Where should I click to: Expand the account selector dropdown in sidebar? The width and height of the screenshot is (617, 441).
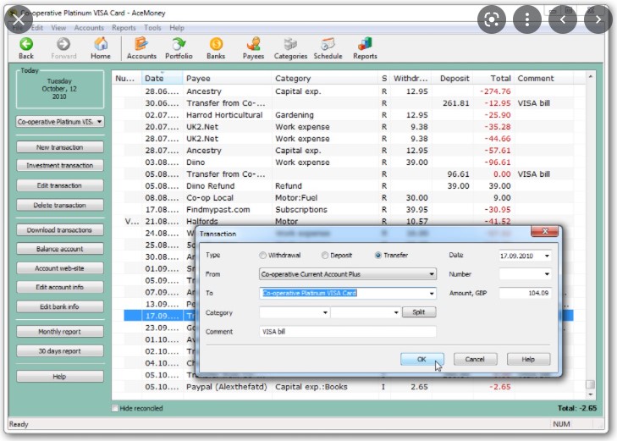(100, 122)
